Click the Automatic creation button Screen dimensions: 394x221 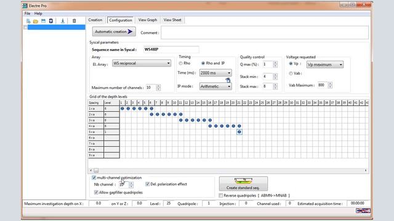tap(114, 31)
